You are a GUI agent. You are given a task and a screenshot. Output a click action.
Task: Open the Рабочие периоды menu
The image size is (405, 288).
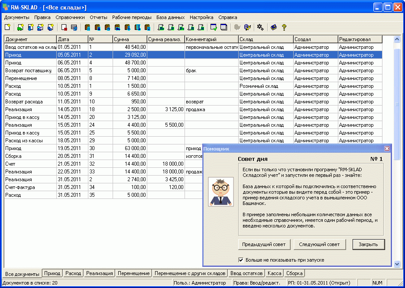132,17
